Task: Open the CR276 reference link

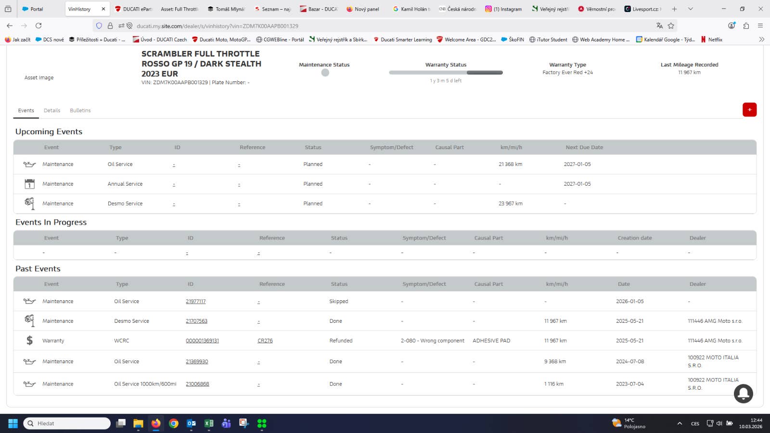Action: coord(265,341)
